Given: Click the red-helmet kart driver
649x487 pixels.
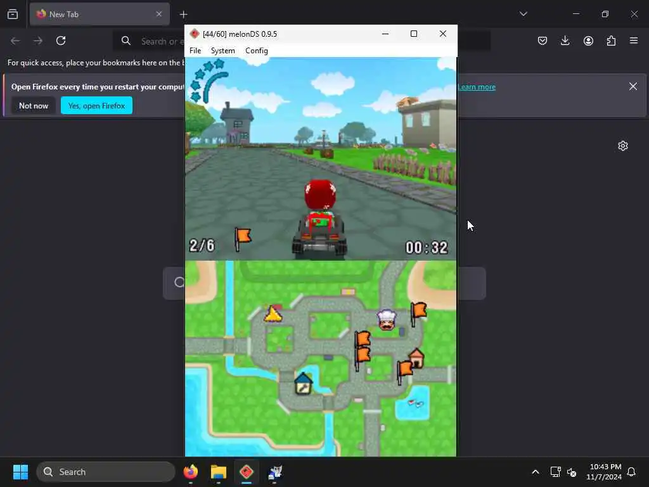Looking at the screenshot, I should point(319,218).
